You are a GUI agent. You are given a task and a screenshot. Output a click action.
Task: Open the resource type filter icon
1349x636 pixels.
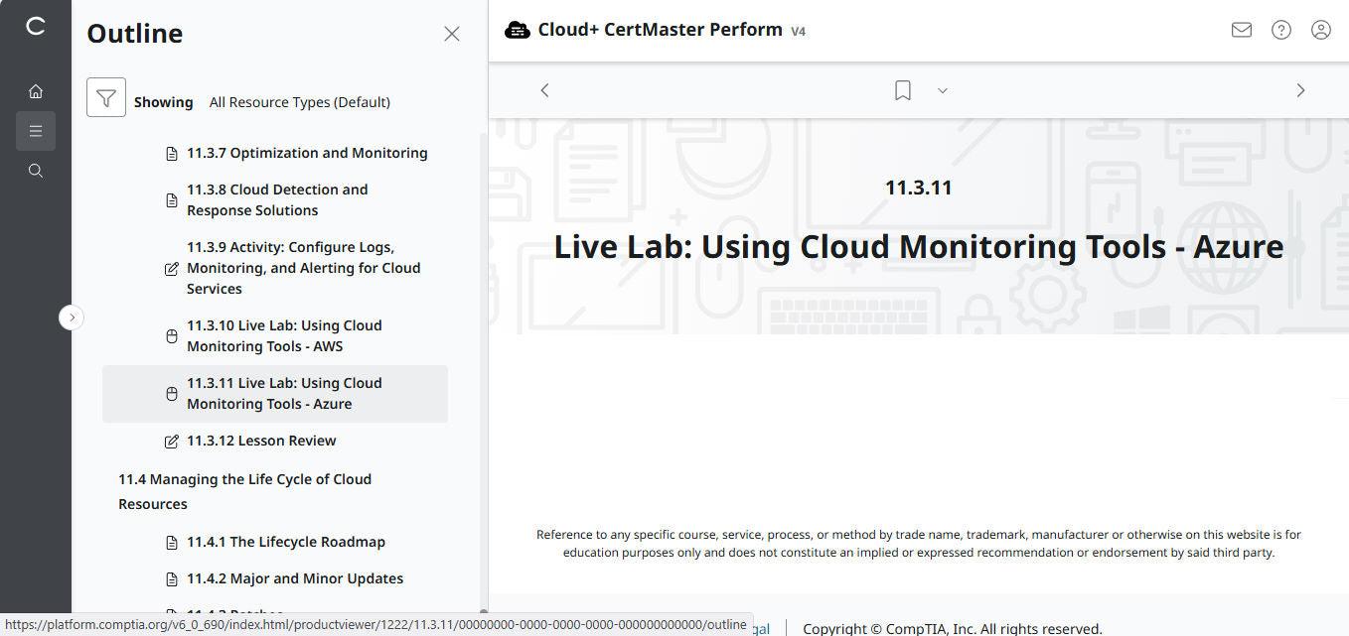click(106, 97)
